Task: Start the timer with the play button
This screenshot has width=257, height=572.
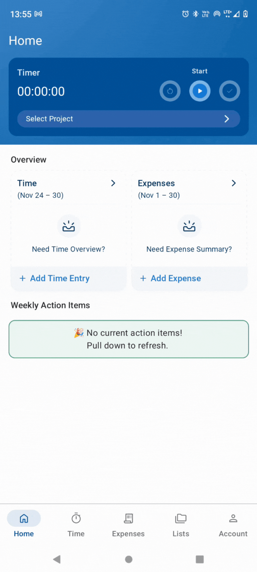Action: pos(200,91)
